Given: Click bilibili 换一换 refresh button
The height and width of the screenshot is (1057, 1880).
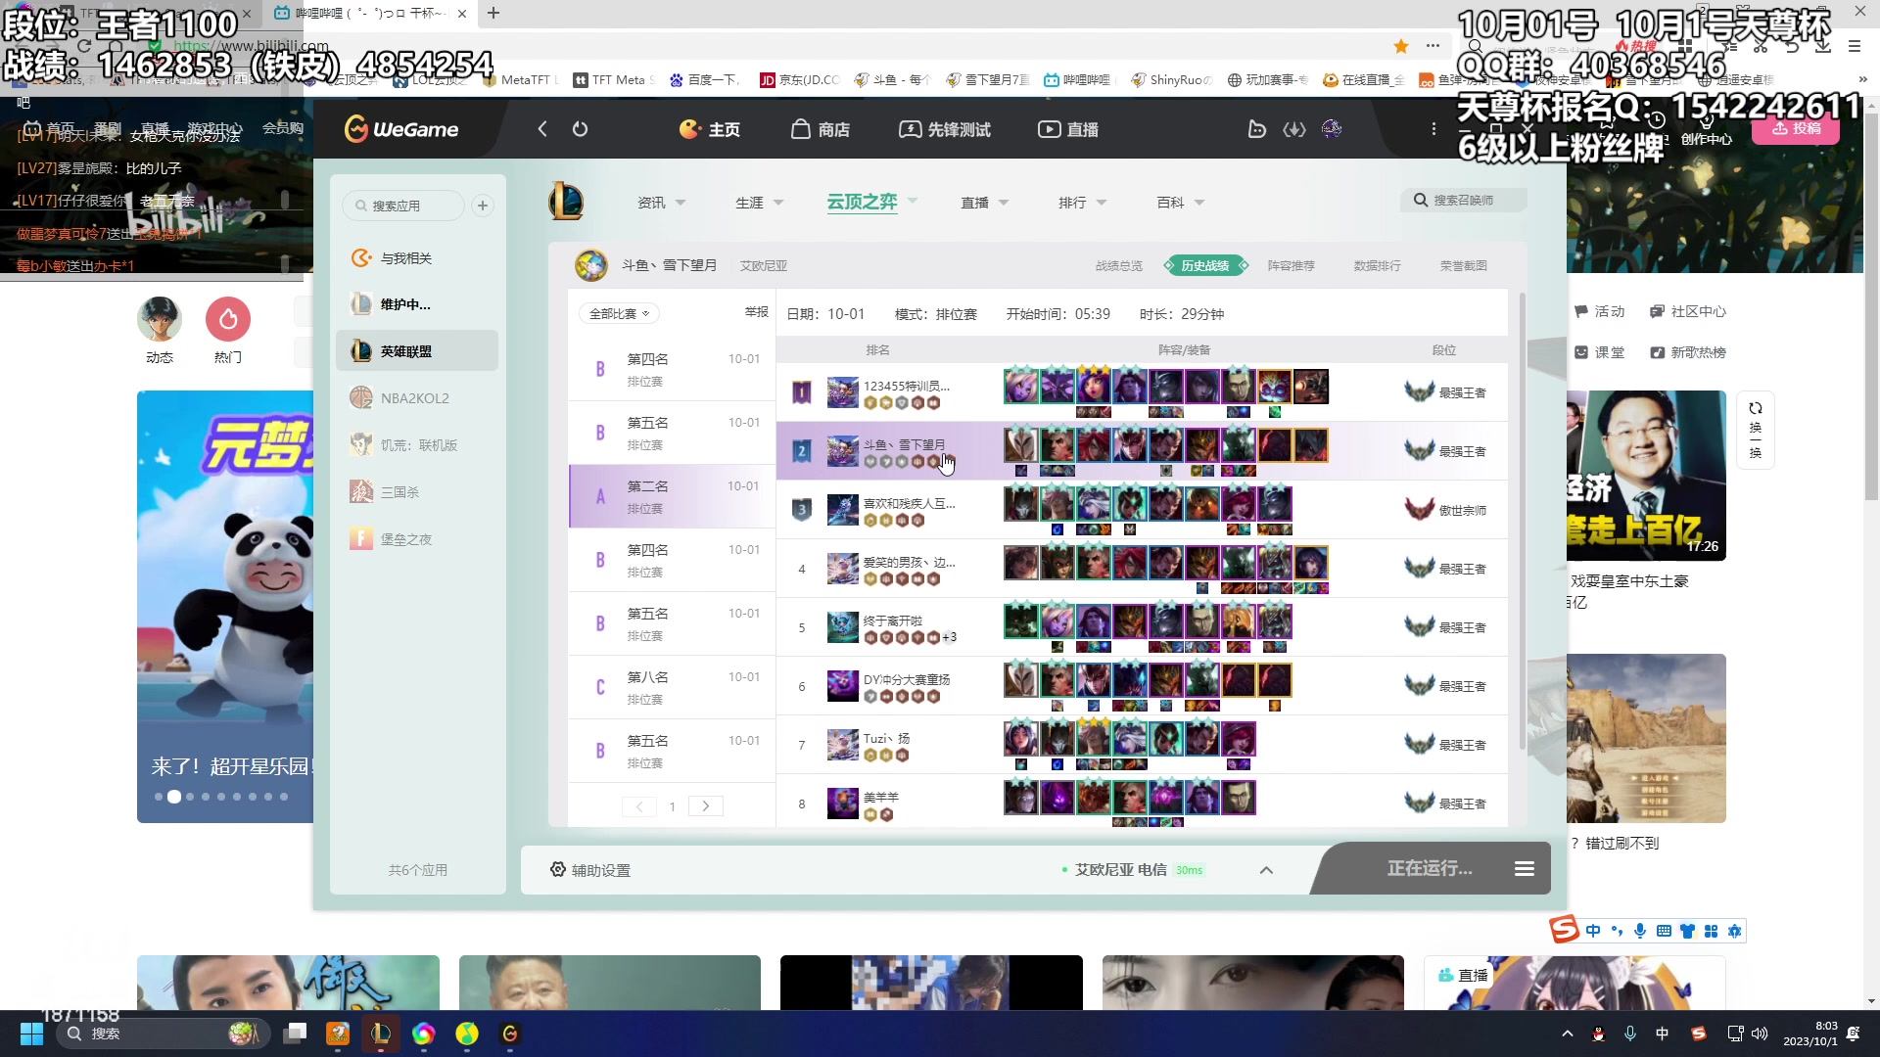Looking at the screenshot, I should point(1756,431).
